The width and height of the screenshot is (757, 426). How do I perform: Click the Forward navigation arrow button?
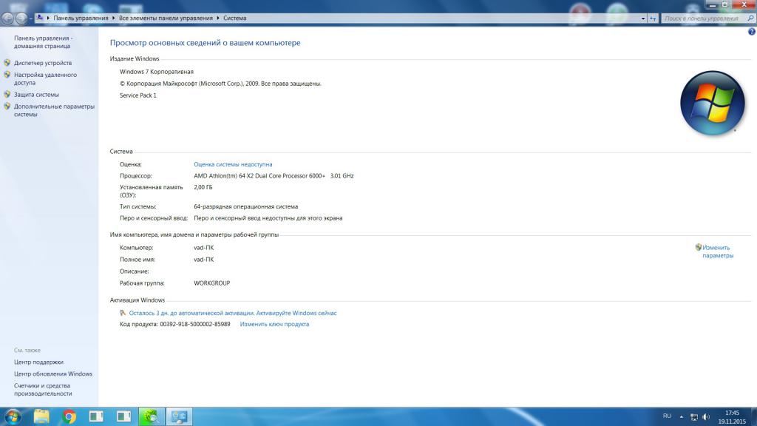tap(21, 18)
